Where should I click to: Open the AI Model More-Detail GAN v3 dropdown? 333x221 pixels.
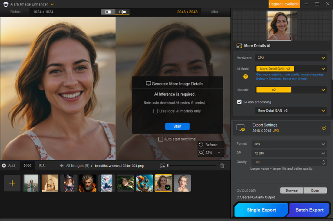[291, 69]
